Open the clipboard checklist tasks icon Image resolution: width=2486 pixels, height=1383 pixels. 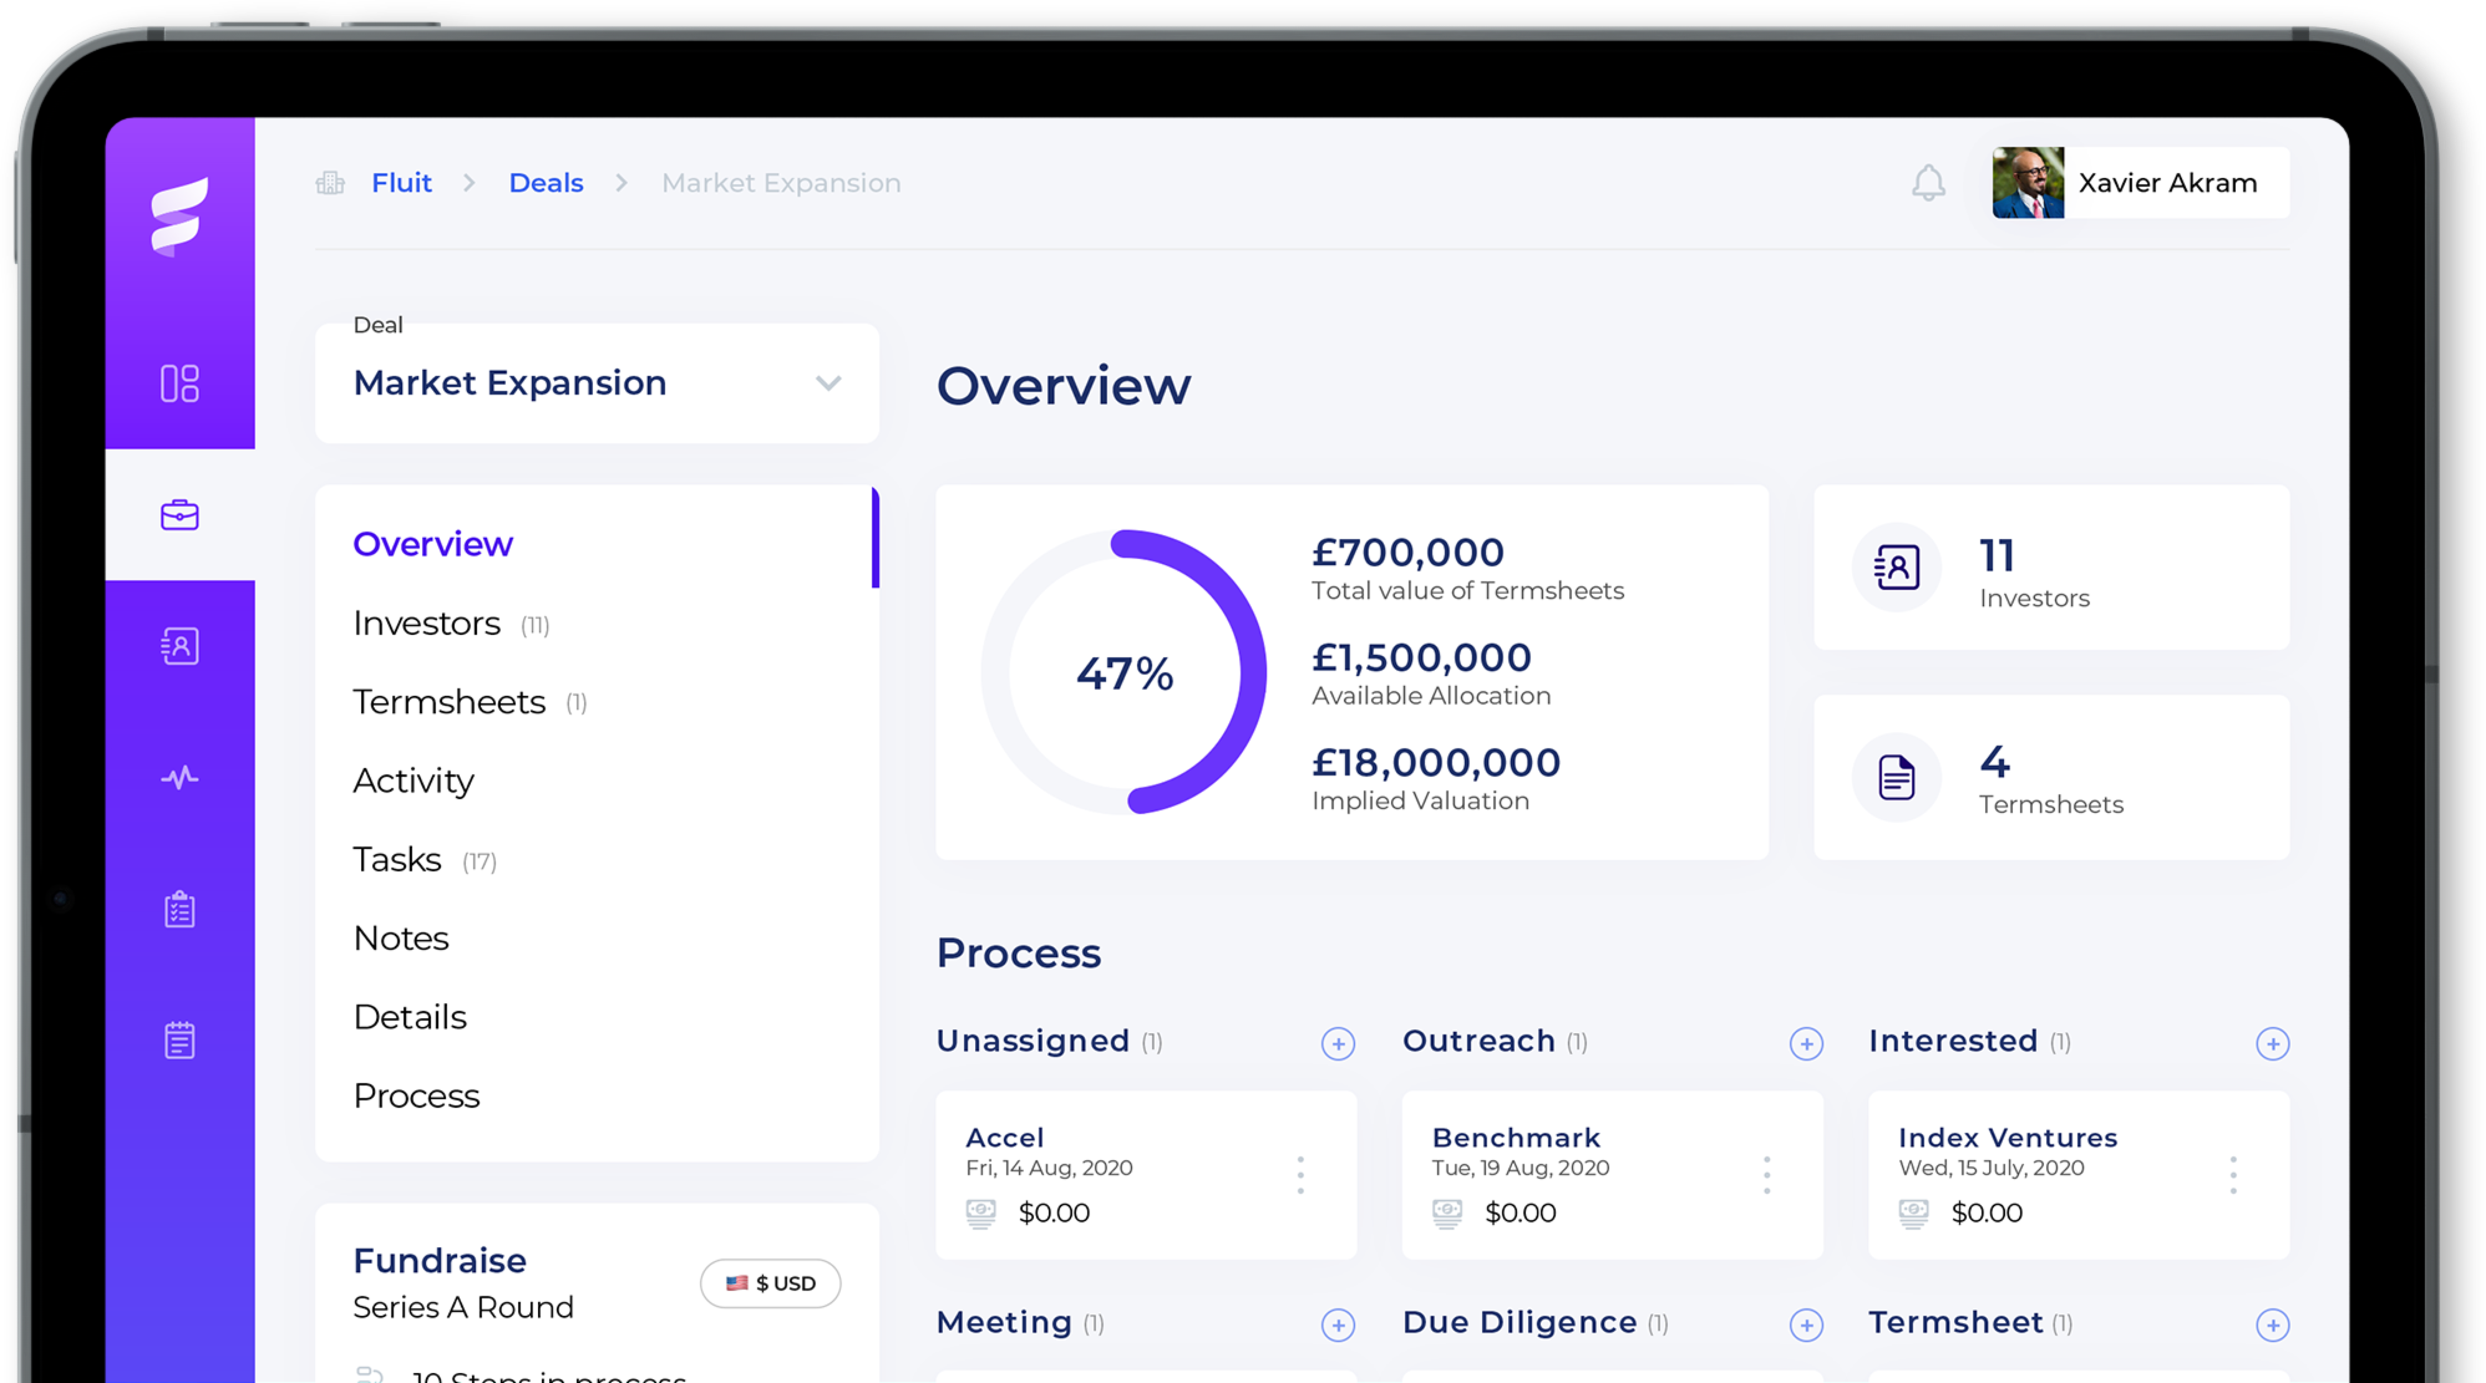(x=179, y=909)
